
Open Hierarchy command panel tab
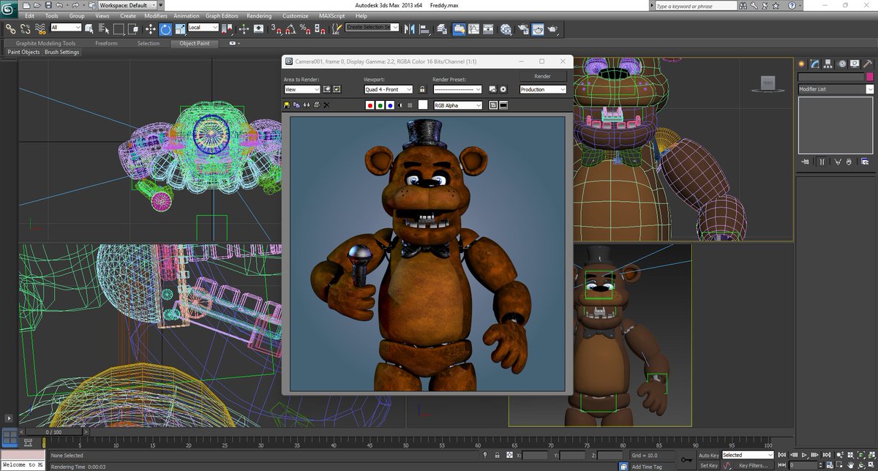coord(828,64)
